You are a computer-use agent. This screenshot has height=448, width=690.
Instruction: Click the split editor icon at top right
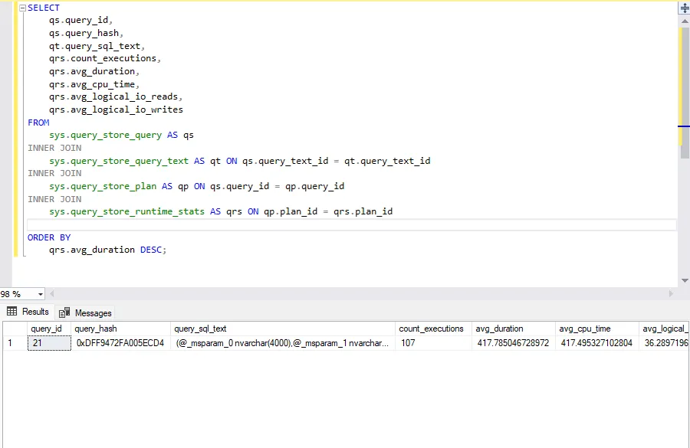coord(684,8)
